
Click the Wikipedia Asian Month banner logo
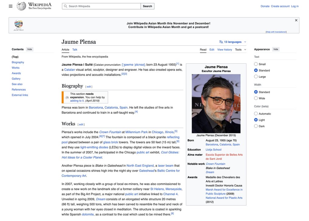19,25
